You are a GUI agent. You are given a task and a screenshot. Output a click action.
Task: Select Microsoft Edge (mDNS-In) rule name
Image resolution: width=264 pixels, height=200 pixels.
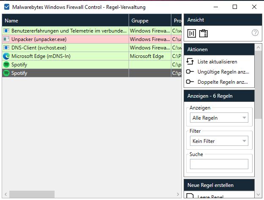coord(41,56)
